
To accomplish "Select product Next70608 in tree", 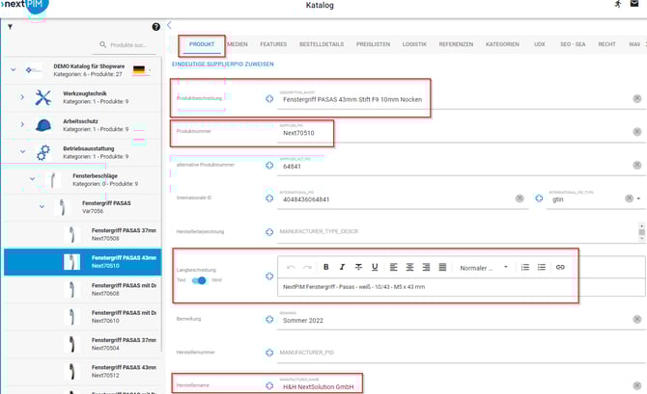I will click(x=82, y=289).
